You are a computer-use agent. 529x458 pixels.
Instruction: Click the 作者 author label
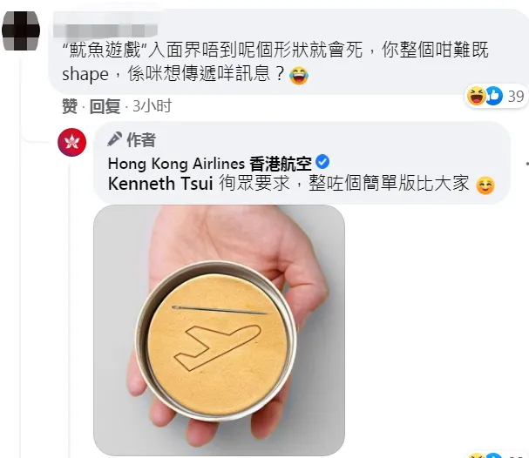pos(141,140)
